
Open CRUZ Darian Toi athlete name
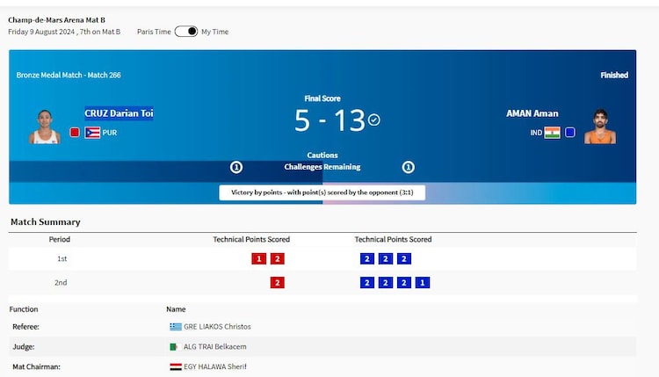pos(119,113)
